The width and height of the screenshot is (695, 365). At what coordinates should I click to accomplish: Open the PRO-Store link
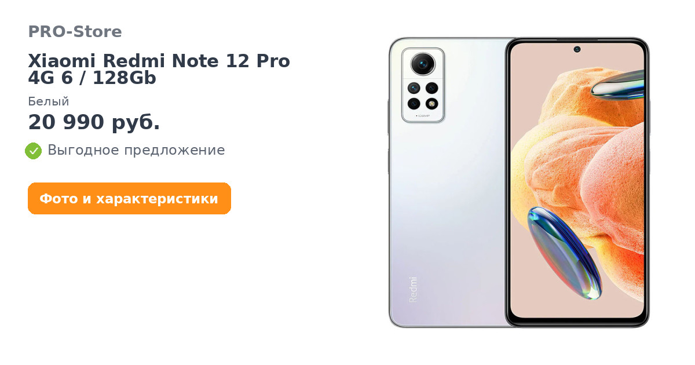[75, 31]
